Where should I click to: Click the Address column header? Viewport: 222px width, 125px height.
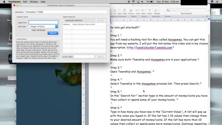67,24
